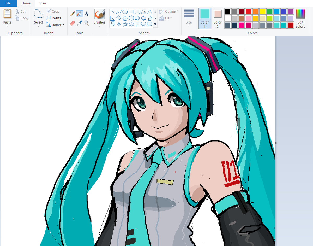Choose the Six-point star shape
The image size is (313, 246).
131,24
